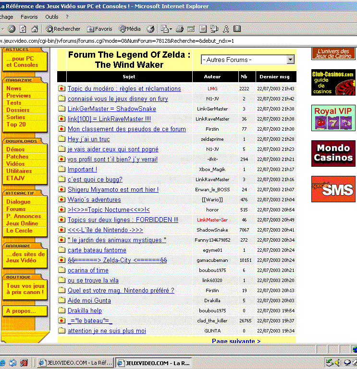Open News in the Magazine sidebar
The width and height of the screenshot is (357, 369).
(14, 88)
